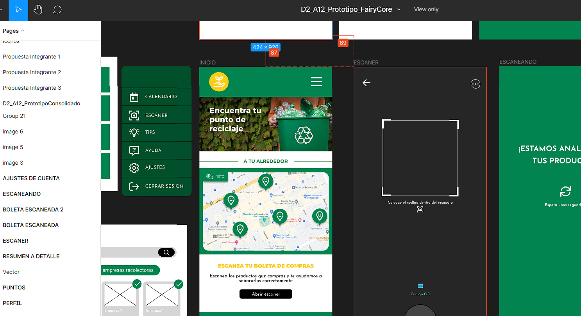Toggle the checkmark on the first Empresa 1 card
Viewport: 581px width, 316px height.
tap(137, 284)
